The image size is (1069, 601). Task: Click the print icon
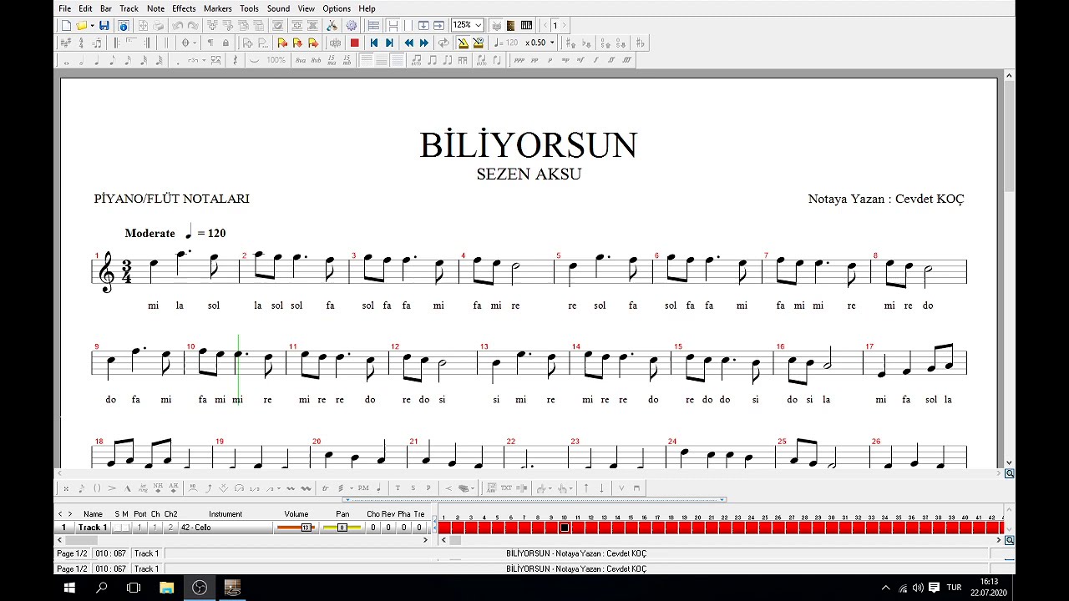pyautogui.click(x=158, y=26)
